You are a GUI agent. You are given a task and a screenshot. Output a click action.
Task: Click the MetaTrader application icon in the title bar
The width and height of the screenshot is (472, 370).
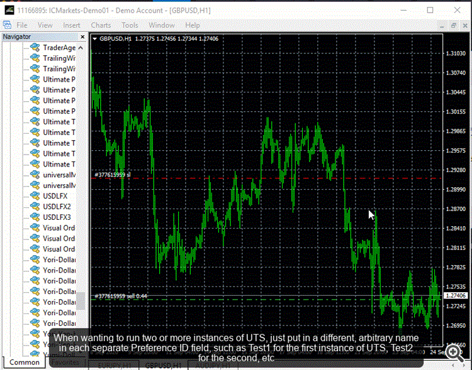click(x=9, y=10)
